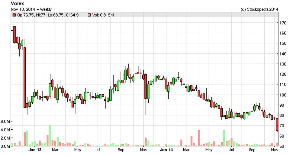The width and height of the screenshot is (290, 155).
Task: Click the 130 price axis label
Action: (283, 64)
